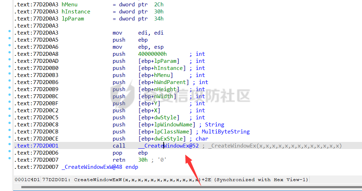Click [ebp+nWidth] operand

[x=157, y=96]
